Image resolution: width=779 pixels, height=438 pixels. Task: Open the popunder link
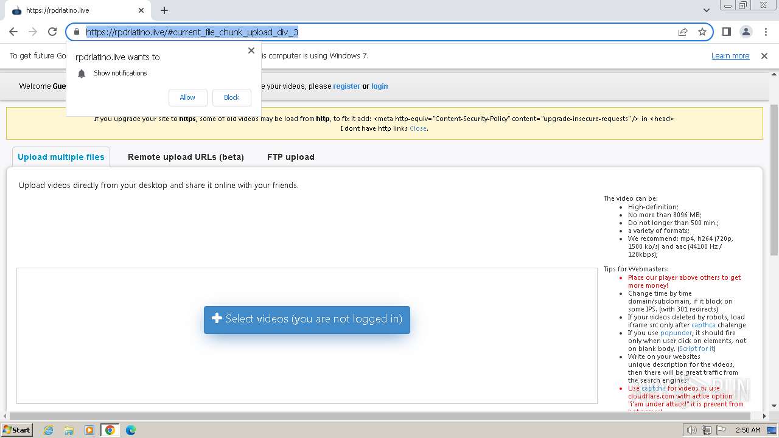pyautogui.click(x=676, y=333)
